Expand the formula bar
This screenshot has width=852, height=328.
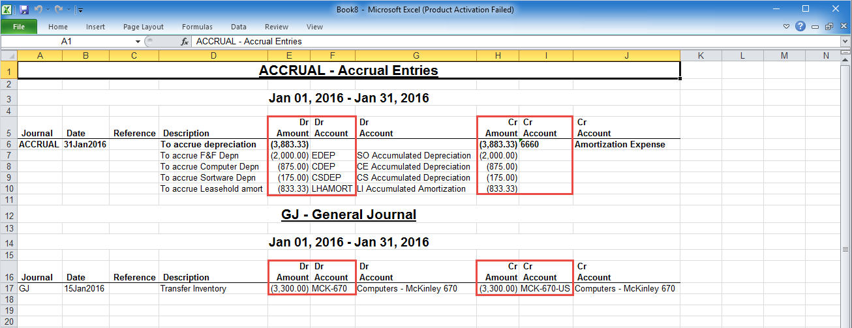pyautogui.click(x=845, y=41)
